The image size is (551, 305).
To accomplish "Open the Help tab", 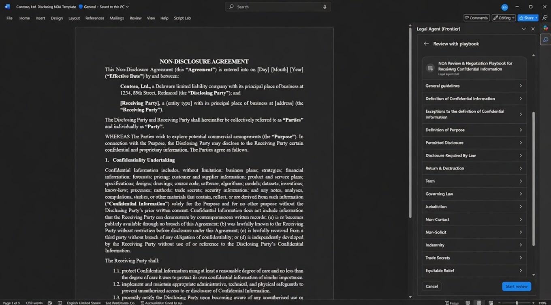I will pos(164,18).
